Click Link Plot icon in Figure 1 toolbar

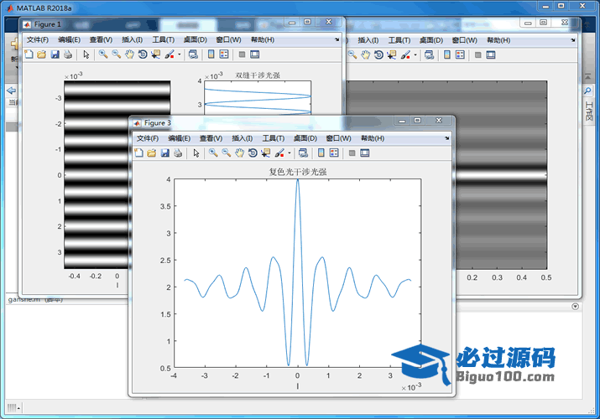pyautogui.click(x=193, y=54)
